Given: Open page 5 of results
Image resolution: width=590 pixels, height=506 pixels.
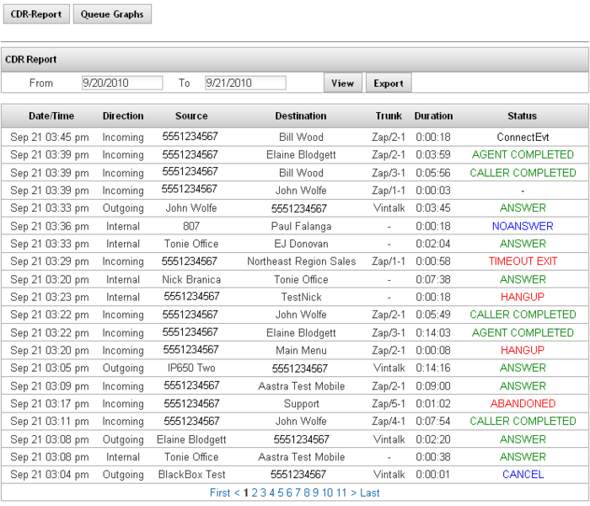Looking at the screenshot, I should (281, 493).
